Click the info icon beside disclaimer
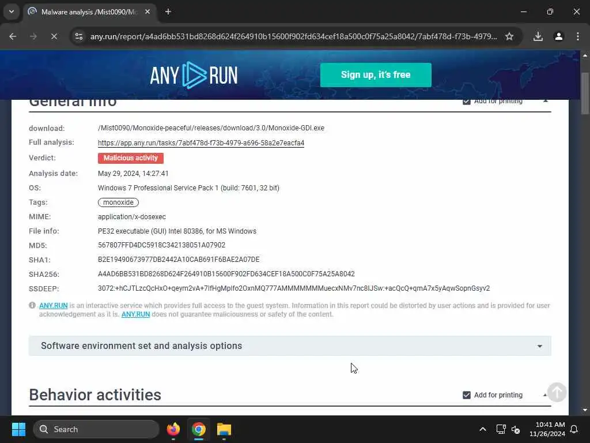The width and height of the screenshot is (590, 443). [x=32, y=305]
